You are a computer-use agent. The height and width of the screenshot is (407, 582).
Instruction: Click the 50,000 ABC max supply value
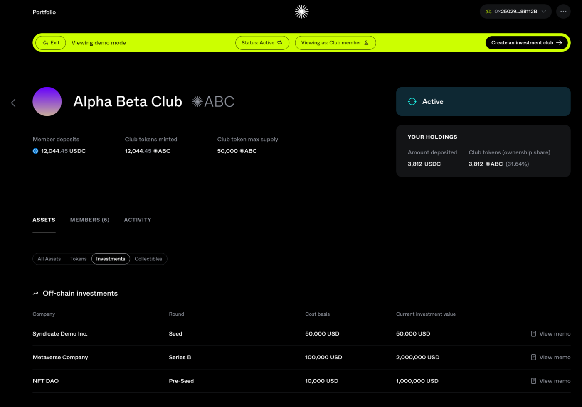[x=237, y=151]
